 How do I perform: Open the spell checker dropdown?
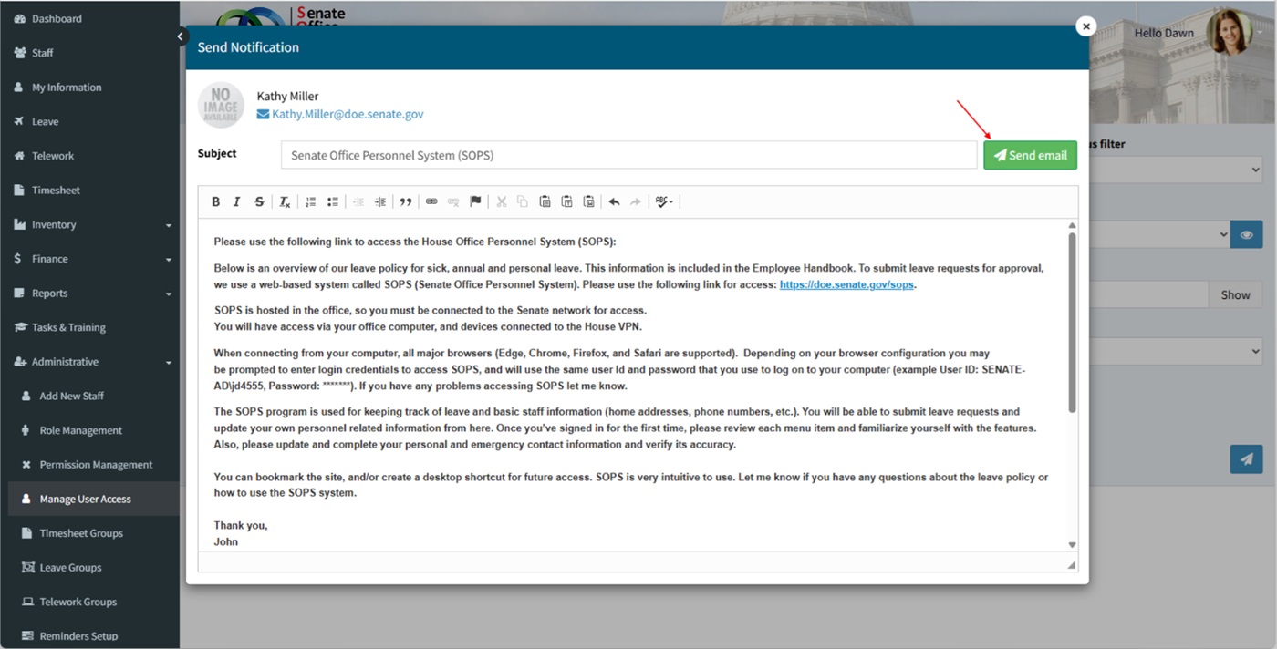tap(664, 201)
